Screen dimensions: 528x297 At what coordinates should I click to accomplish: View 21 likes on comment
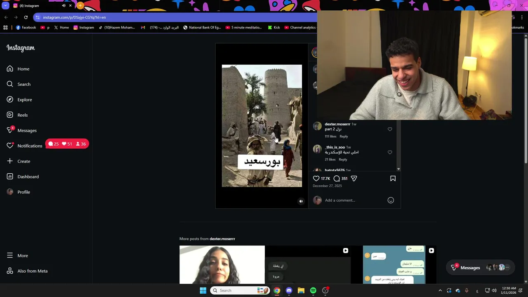click(330, 160)
